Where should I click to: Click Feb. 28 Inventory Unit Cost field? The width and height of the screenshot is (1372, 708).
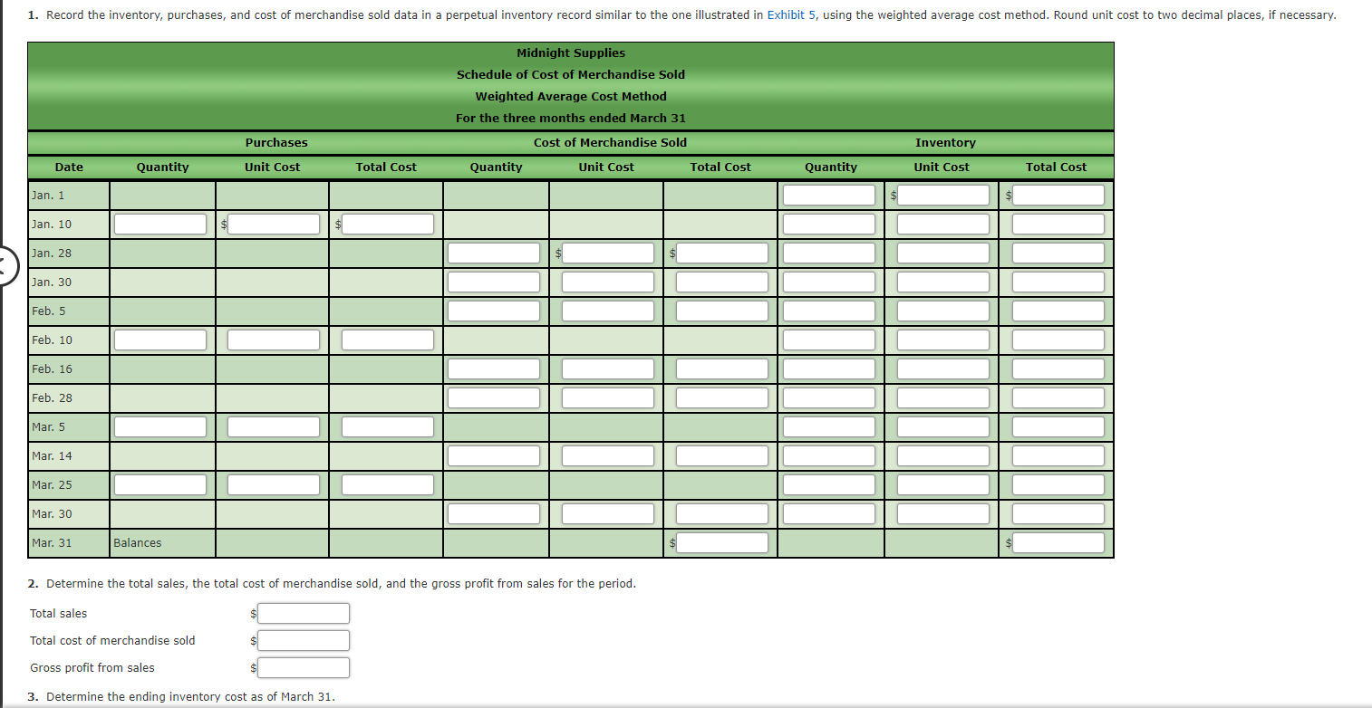943,397
